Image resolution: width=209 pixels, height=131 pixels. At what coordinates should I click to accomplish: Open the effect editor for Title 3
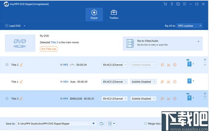coord(162,99)
